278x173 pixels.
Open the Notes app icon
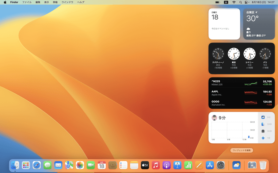[x=134, y=165]
